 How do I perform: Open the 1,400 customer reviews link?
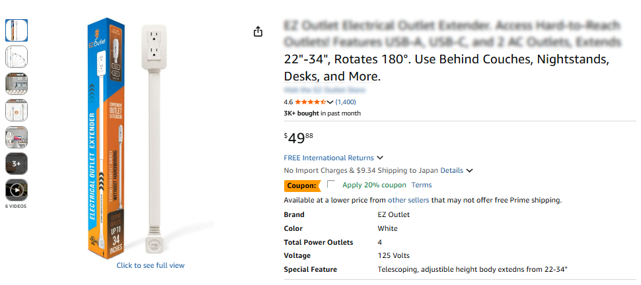(x=346, y=102)
